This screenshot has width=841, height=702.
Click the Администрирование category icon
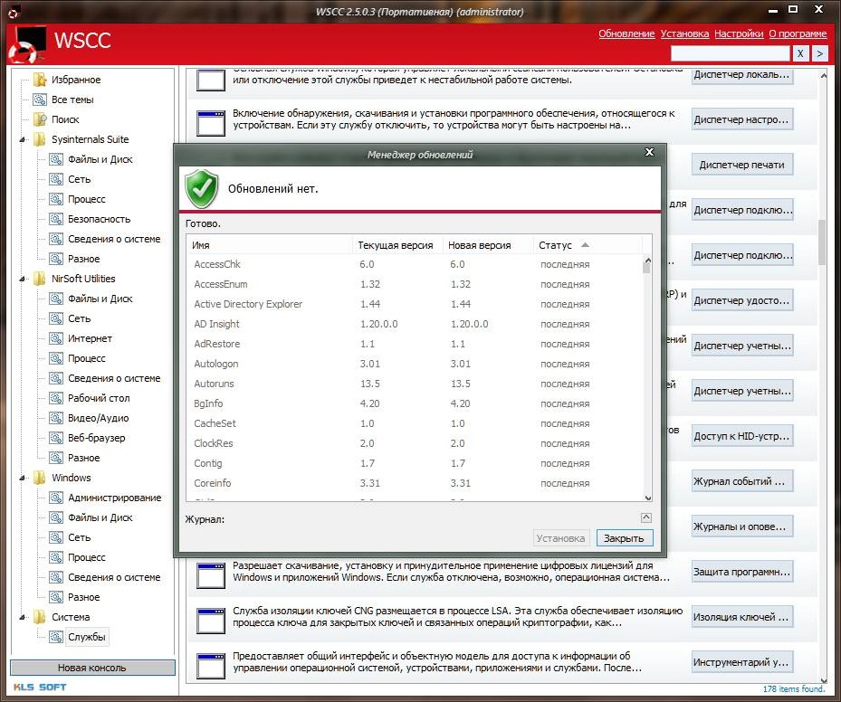pyautogui.click(x=56, y=498)
